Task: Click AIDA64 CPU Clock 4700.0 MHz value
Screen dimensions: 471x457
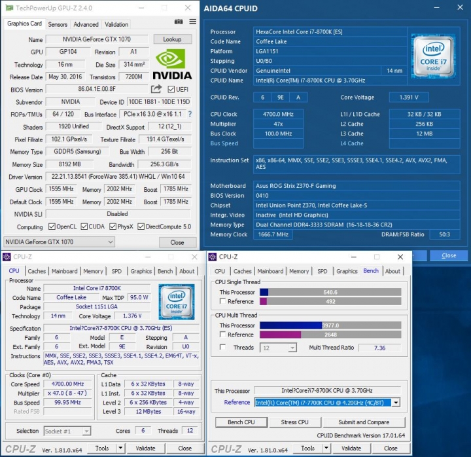Action: [278, 114]
